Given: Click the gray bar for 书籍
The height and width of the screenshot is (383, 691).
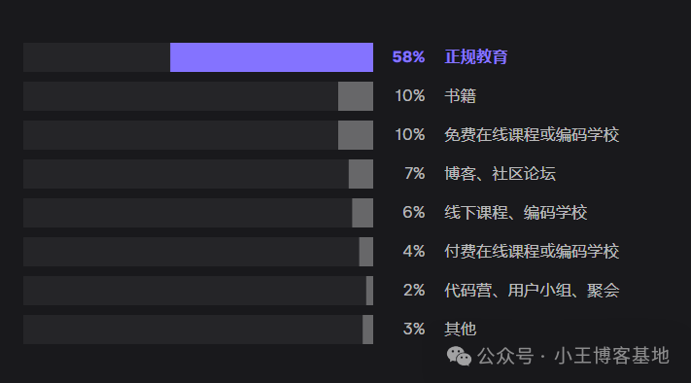Looking at the screenshot, I should click(356, 96).
